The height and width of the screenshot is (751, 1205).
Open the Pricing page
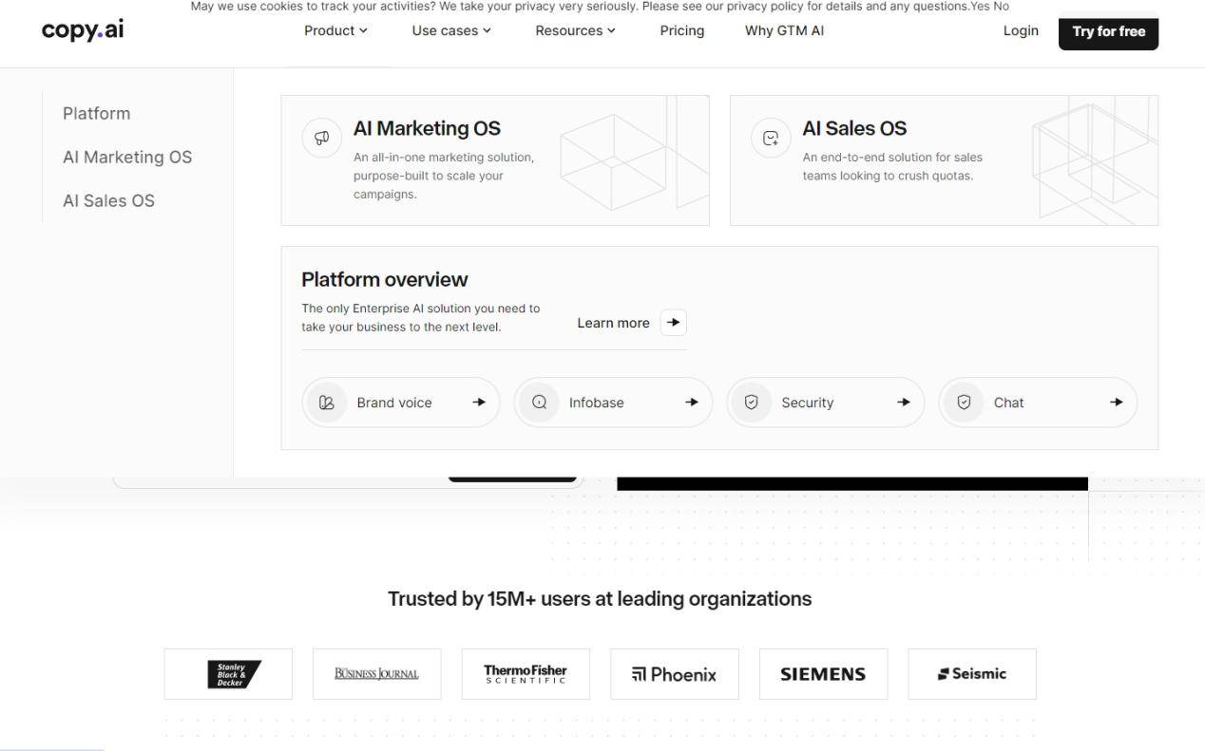(x=682, y=30)
